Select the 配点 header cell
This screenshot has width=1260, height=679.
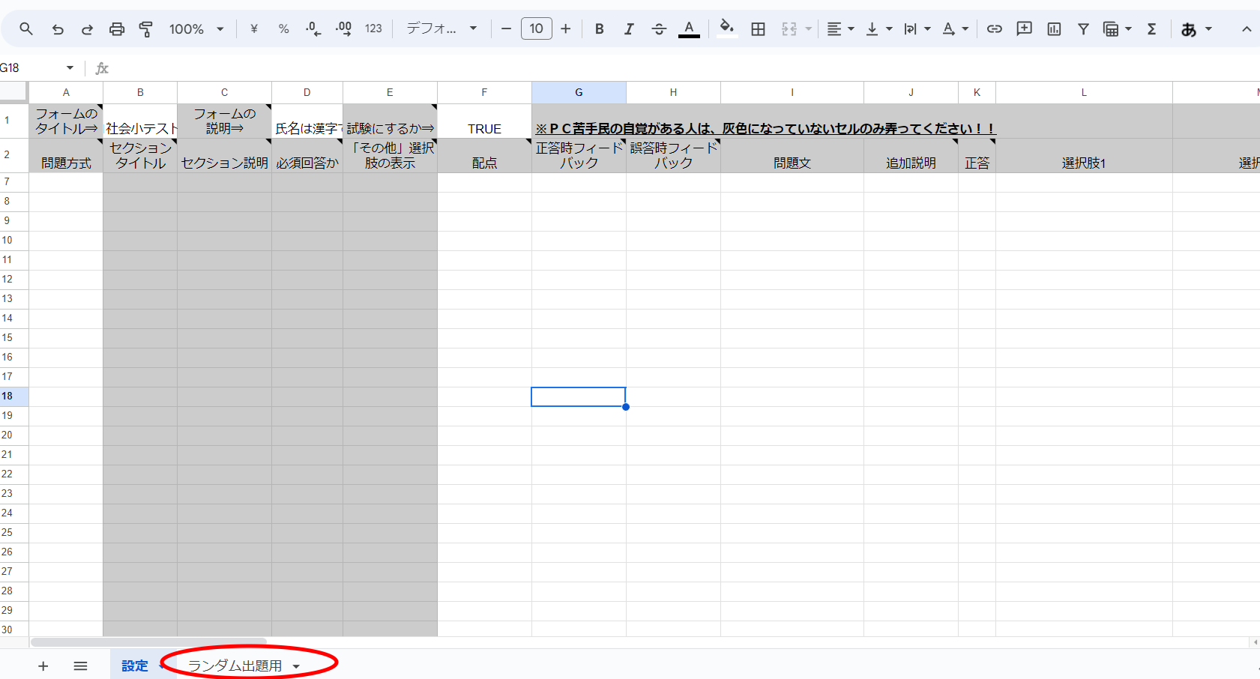(x=484, y=155)
